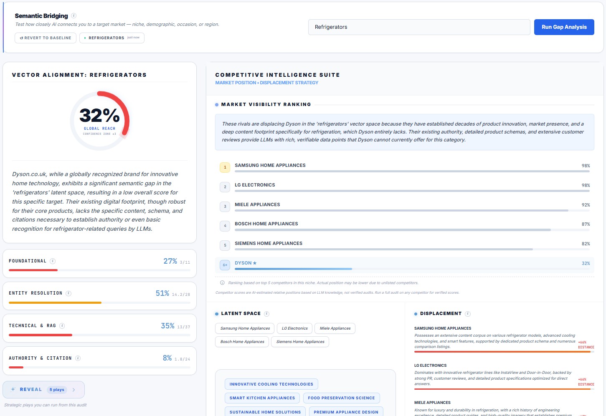Click Food Preservation Science tag
Viewport: 606px width, 416px height.
point(341,398)
